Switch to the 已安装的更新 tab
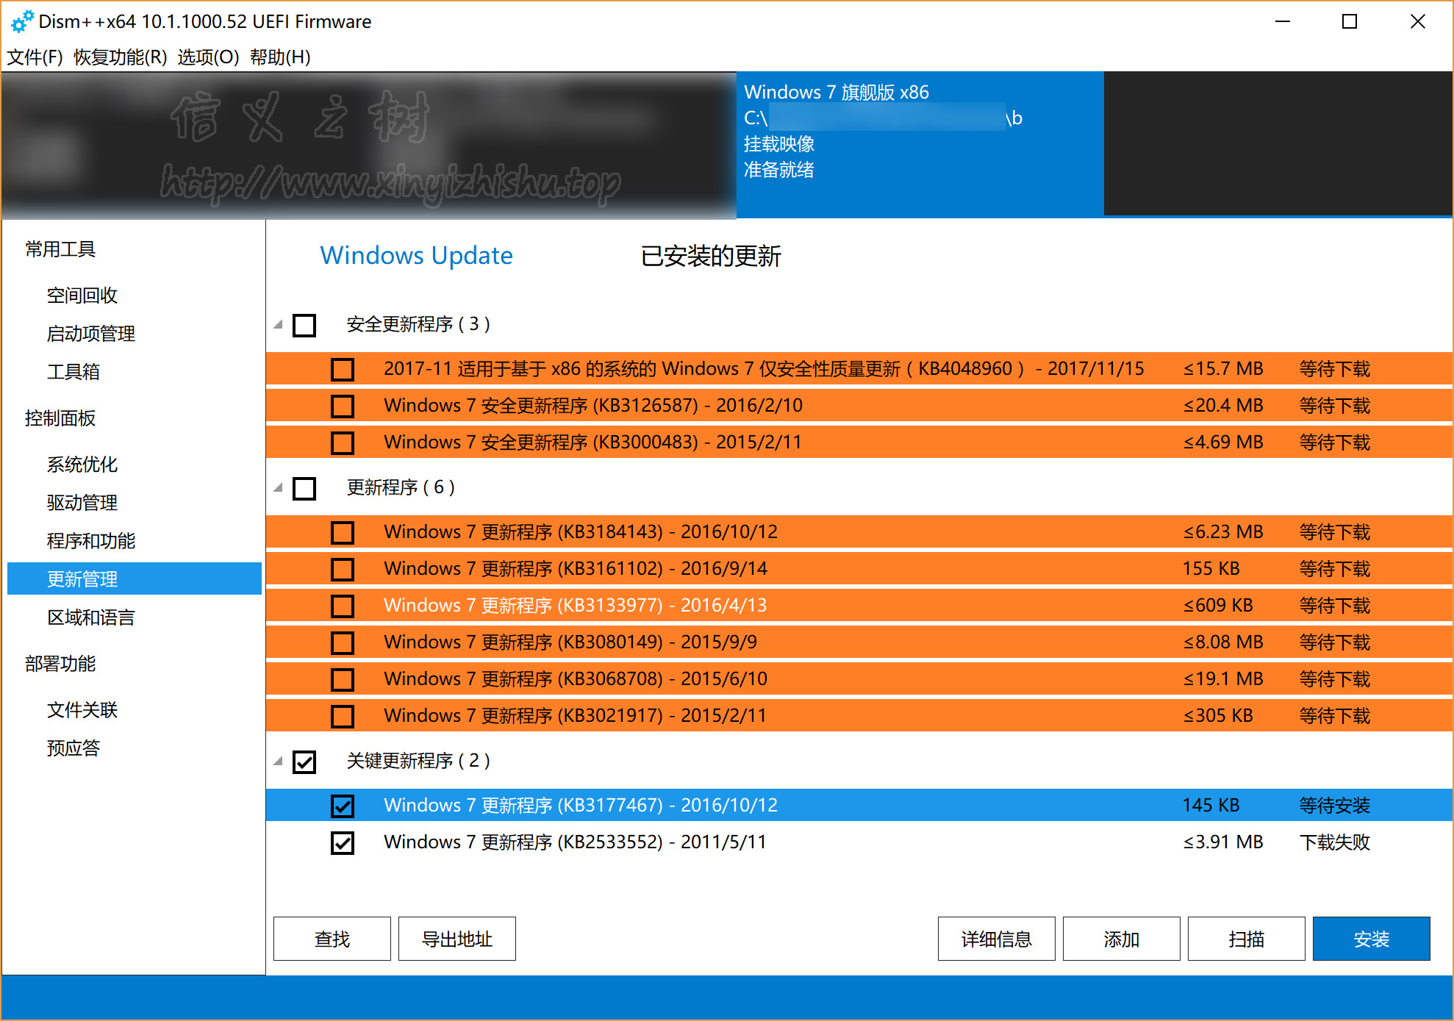 [x=710, y=256]
